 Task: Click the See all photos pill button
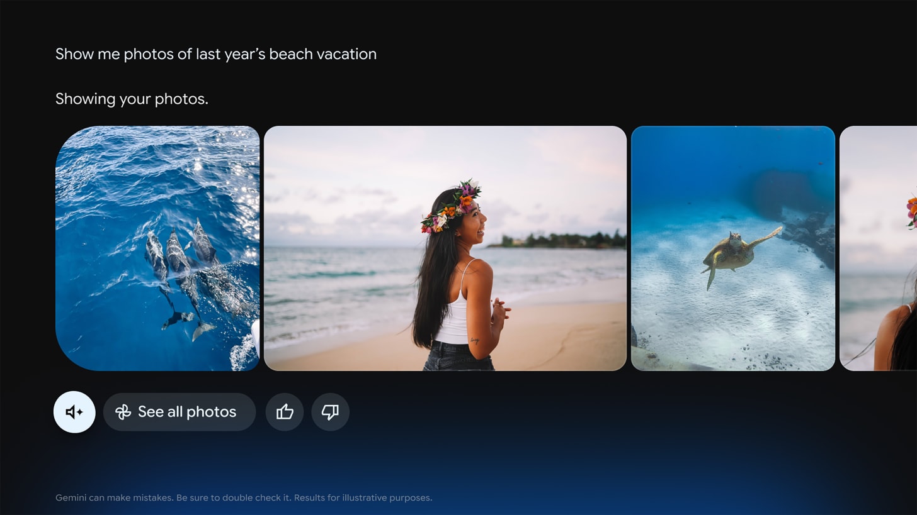pos(179,412)
